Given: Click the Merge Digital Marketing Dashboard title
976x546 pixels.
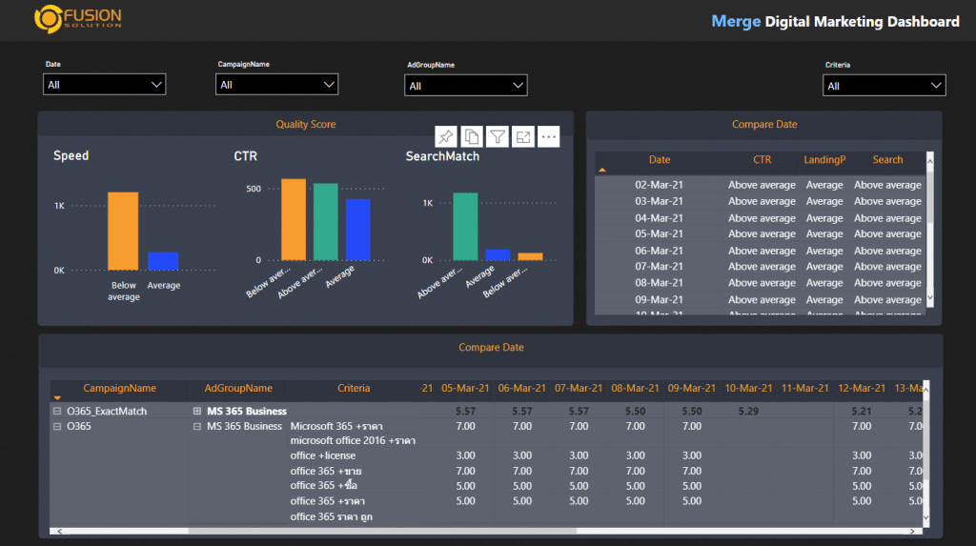Looking at the screenshot, I should (835, 21).
